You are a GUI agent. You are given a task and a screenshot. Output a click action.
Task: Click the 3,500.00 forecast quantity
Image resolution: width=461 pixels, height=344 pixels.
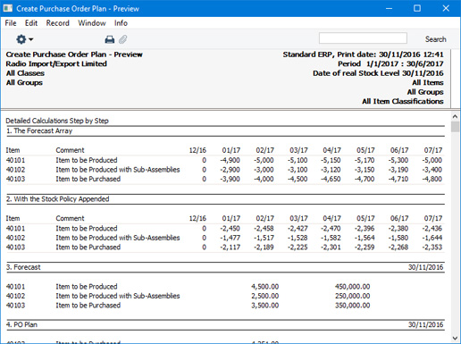click(265, 306)
